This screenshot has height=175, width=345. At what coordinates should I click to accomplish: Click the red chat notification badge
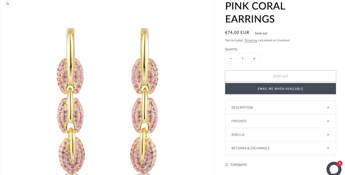339,163
